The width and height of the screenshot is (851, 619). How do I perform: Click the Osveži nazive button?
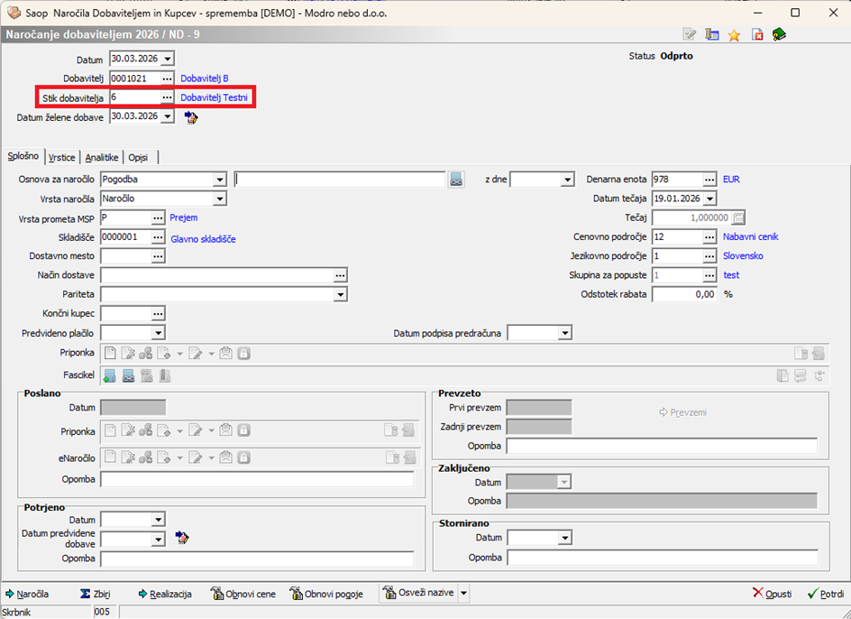point(418,593)
